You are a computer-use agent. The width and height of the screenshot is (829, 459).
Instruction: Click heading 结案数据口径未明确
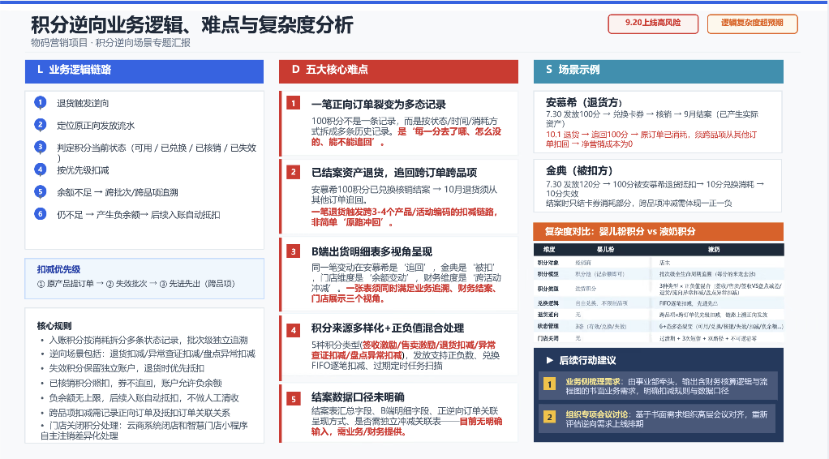coord(358,397)
